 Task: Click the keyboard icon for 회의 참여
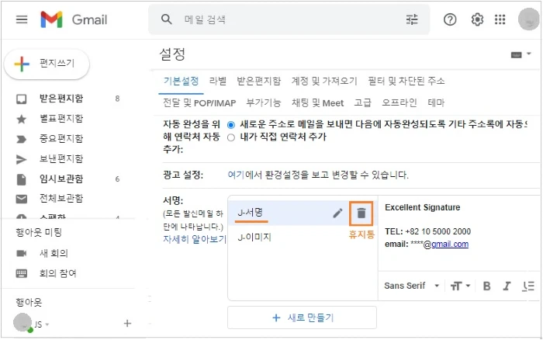pos(22,273)
